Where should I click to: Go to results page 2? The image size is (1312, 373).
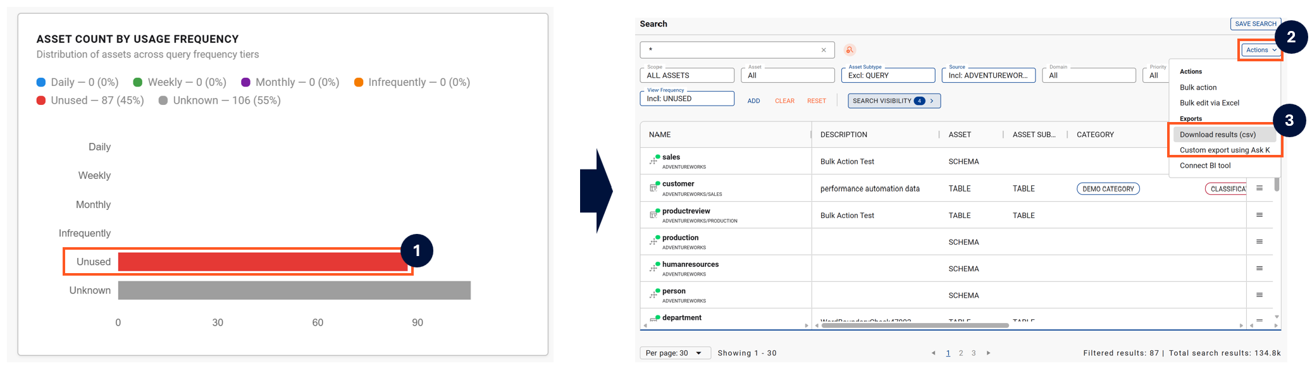click(961, 353)
